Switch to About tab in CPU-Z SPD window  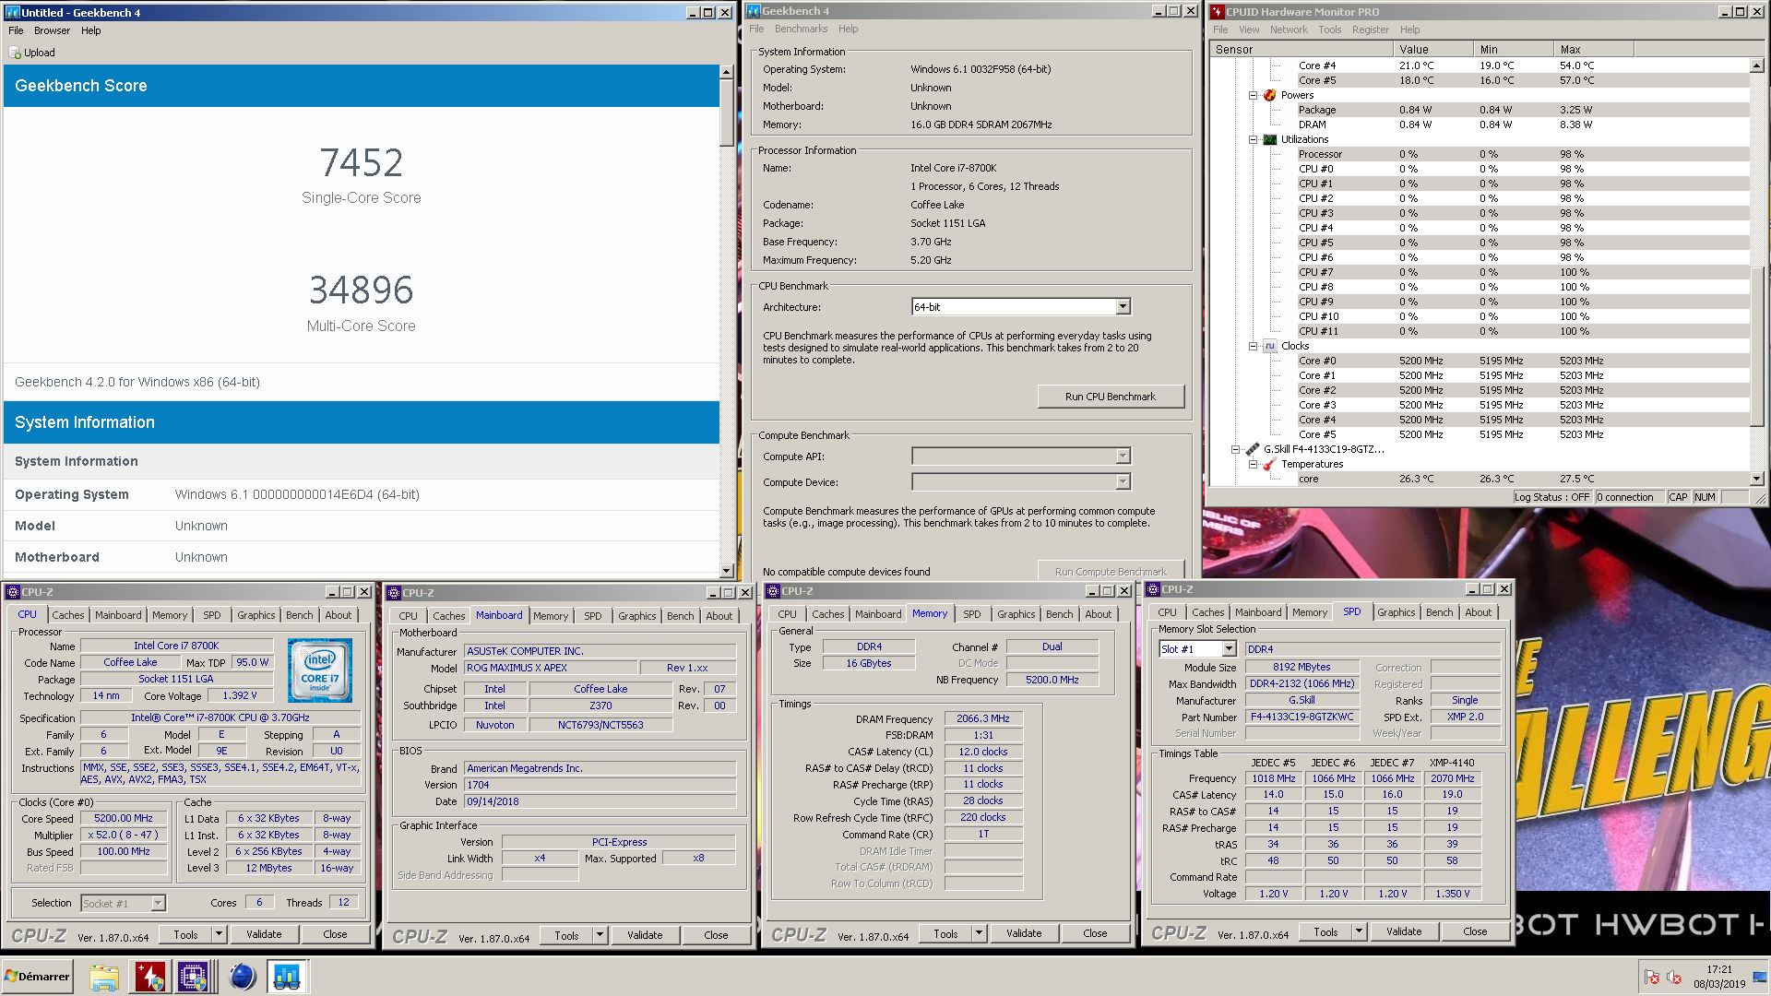[1478, 612]
